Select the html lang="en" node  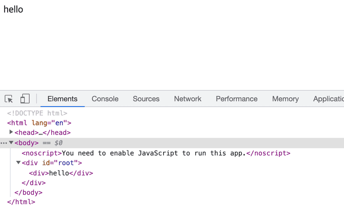click(x=39, y=123)
